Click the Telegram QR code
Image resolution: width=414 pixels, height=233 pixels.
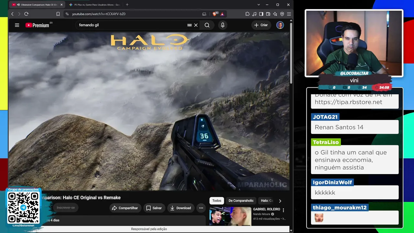23,207
